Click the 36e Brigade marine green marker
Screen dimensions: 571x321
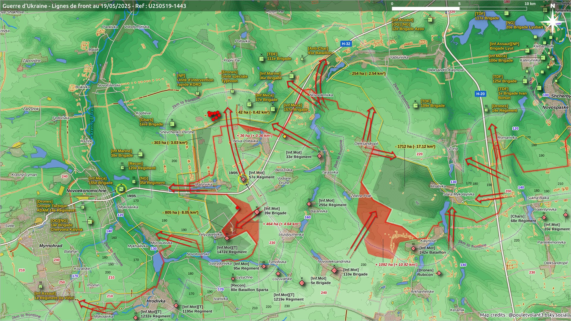(x=291, y=76)
